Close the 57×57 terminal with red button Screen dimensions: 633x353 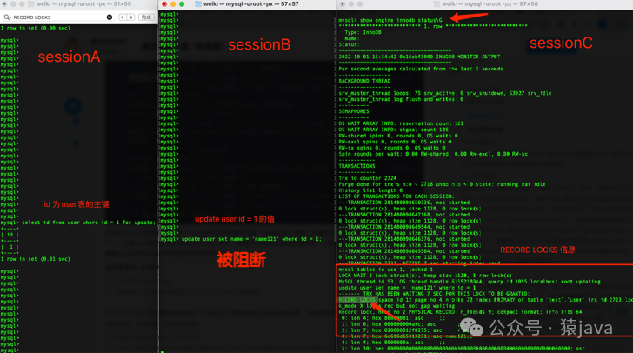point(164,4)
